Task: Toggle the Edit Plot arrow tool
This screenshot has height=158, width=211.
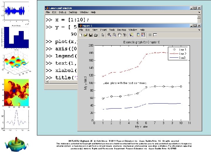Action: tap(103, 35)
